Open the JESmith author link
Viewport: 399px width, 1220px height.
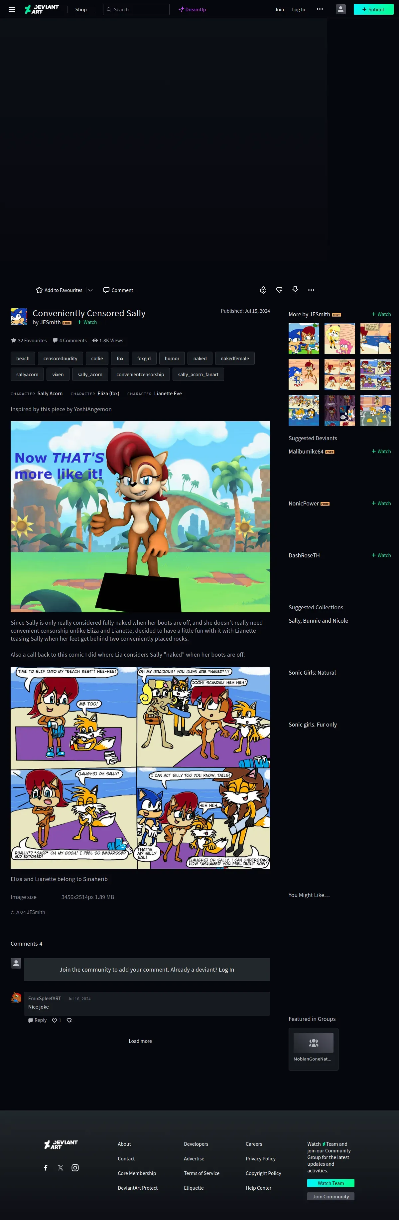[50, 323]
